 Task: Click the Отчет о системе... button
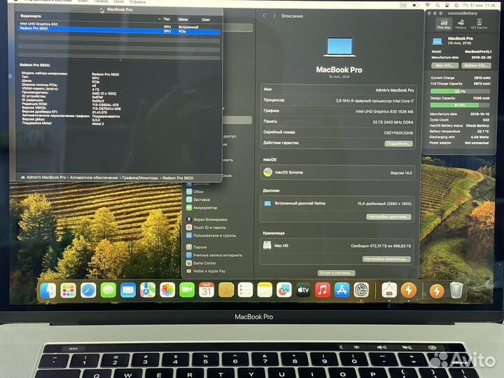coord(337,273)
